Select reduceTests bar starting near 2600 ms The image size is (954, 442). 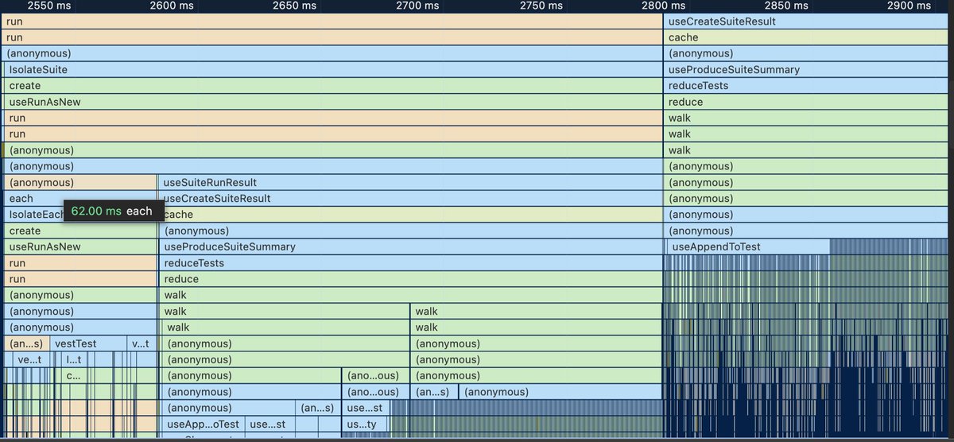click(x=410, y=262)
